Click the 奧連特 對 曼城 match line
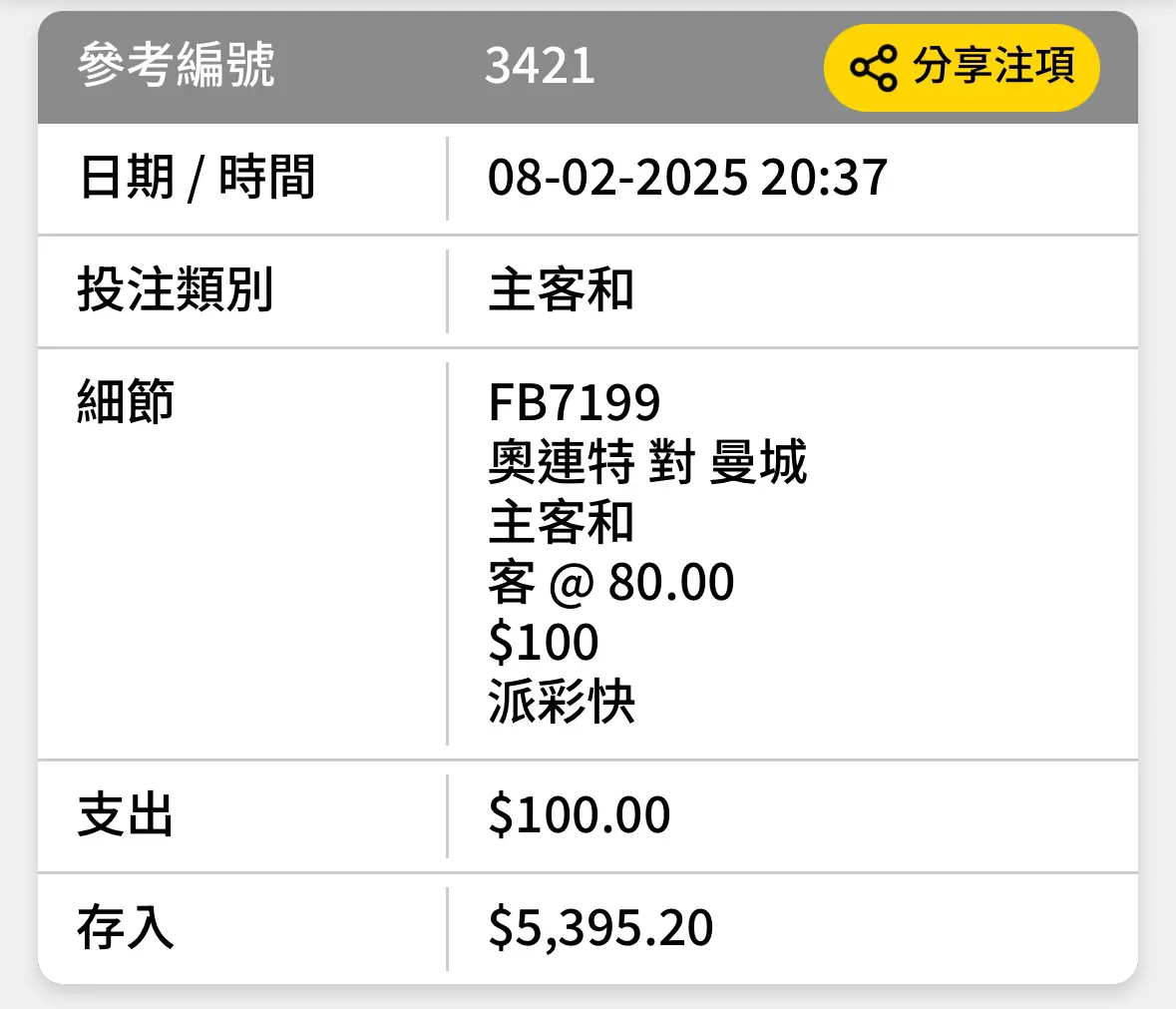Viewport: 1176px width, 1009px height. tap(647, 462)
